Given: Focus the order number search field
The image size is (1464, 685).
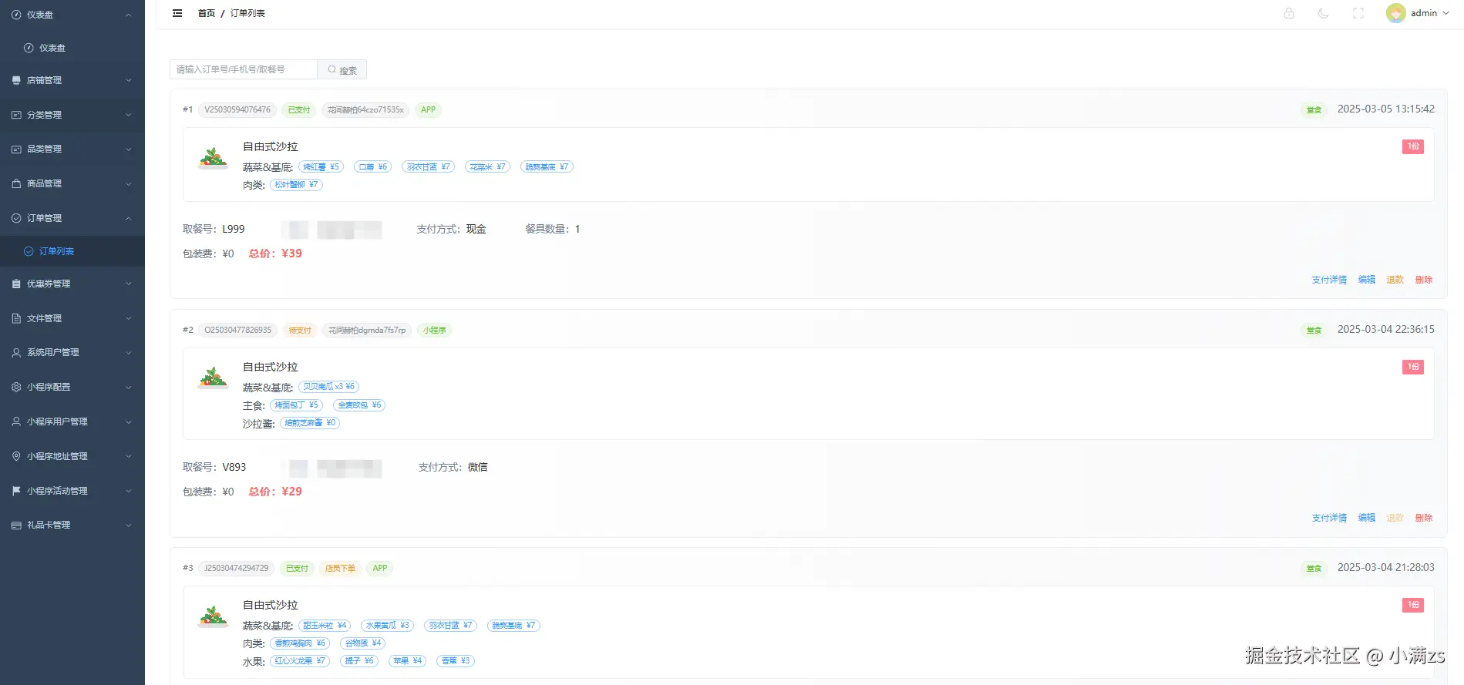Looking at the screenshot, I should 244,69.
